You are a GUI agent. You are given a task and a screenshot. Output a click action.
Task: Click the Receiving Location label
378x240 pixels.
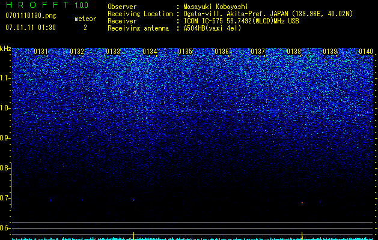click(140, 14)
